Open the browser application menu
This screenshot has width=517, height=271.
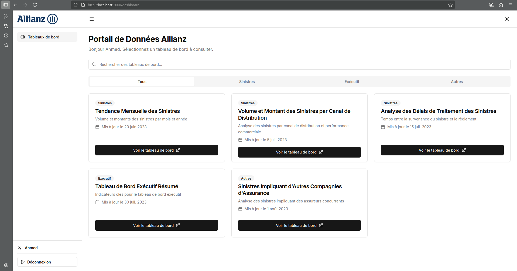(x=511, y=5)
